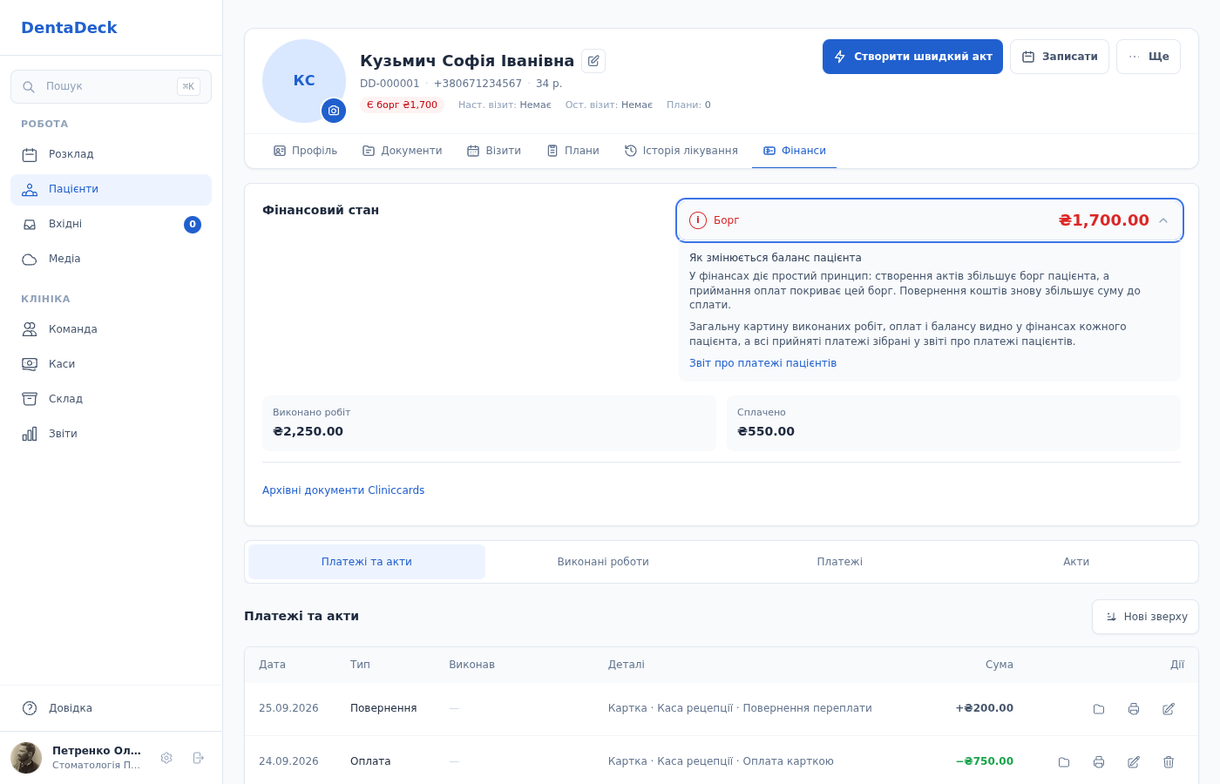Open folder icon for 24.09.2026 payment row

[1064, 762]
